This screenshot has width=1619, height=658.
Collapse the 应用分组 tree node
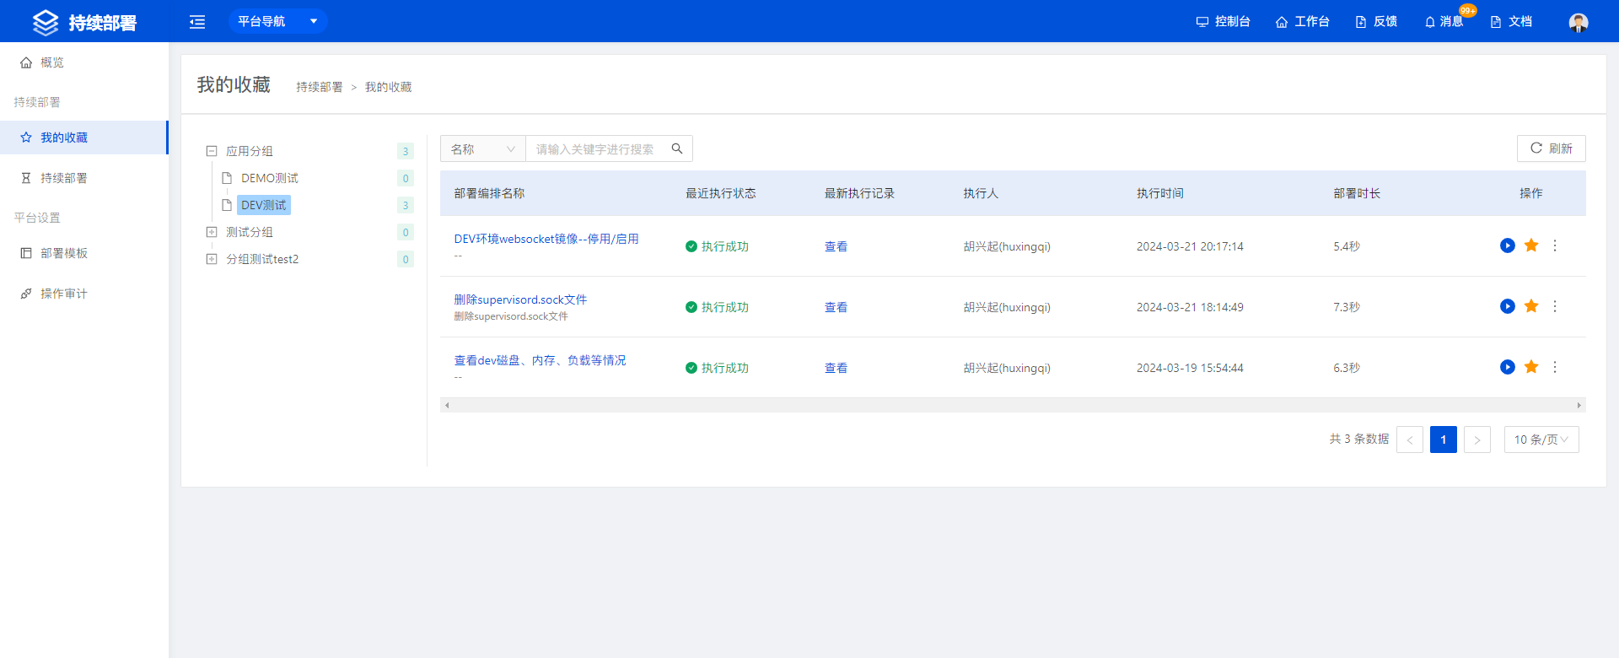click(x=212, y=151)
